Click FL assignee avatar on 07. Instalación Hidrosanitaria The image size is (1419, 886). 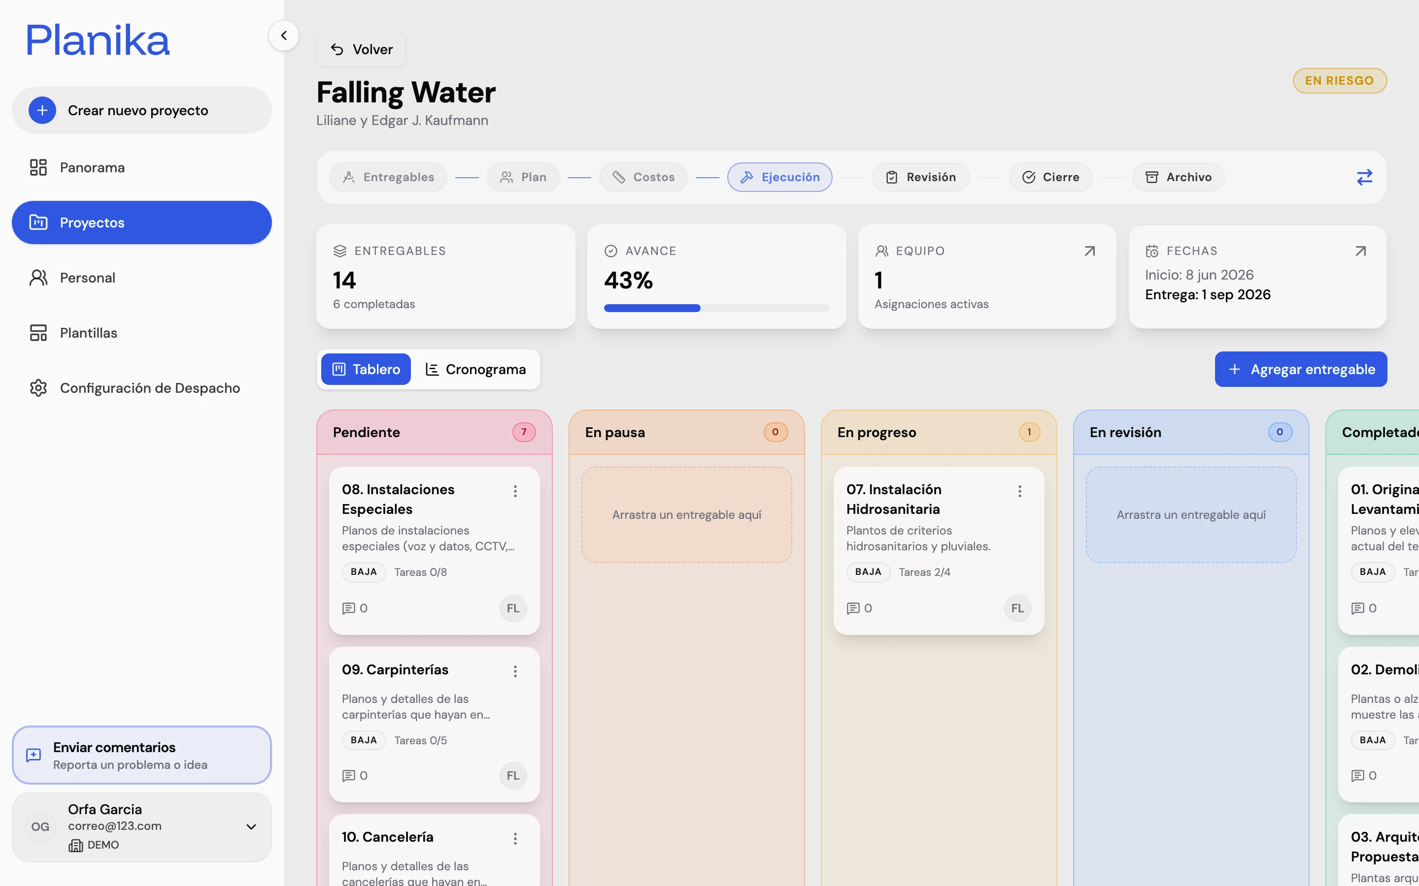(1017, 608)
